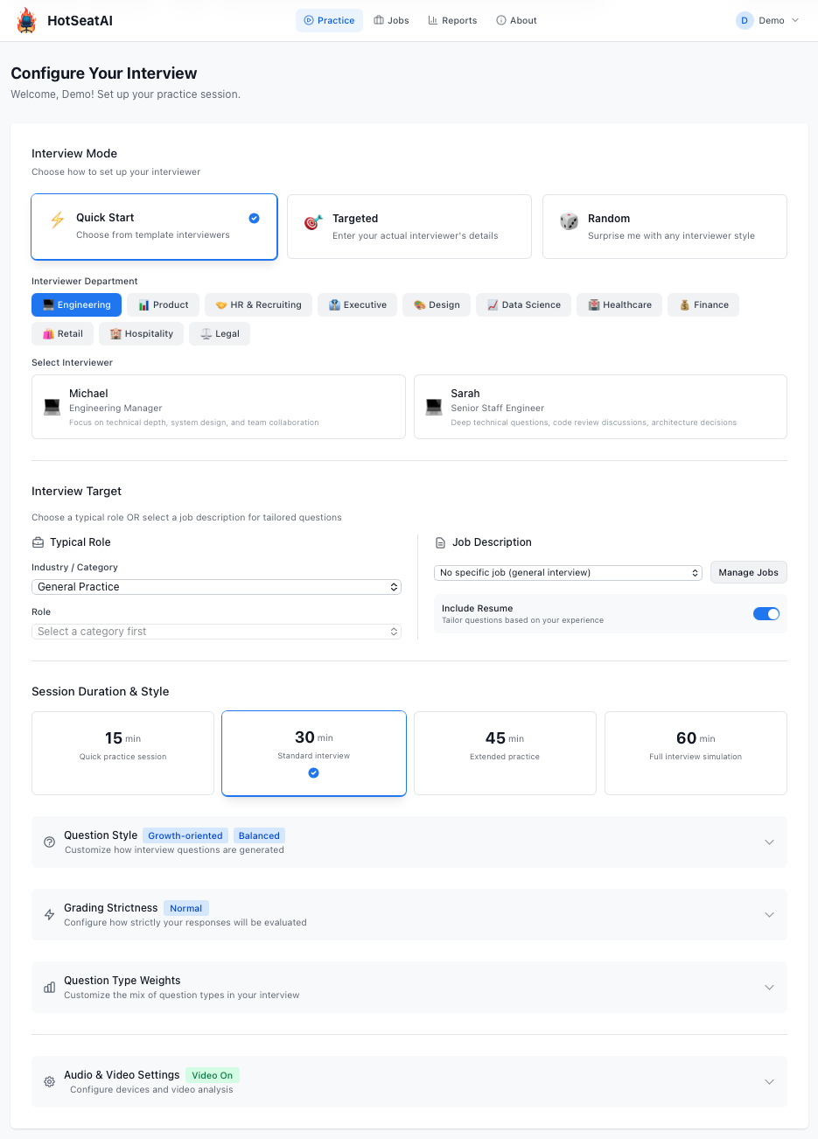Image resolution: width=818 pixels, height=1139 pixels.
Task: Open the Jobs navigation item
Action: (391, 19)
